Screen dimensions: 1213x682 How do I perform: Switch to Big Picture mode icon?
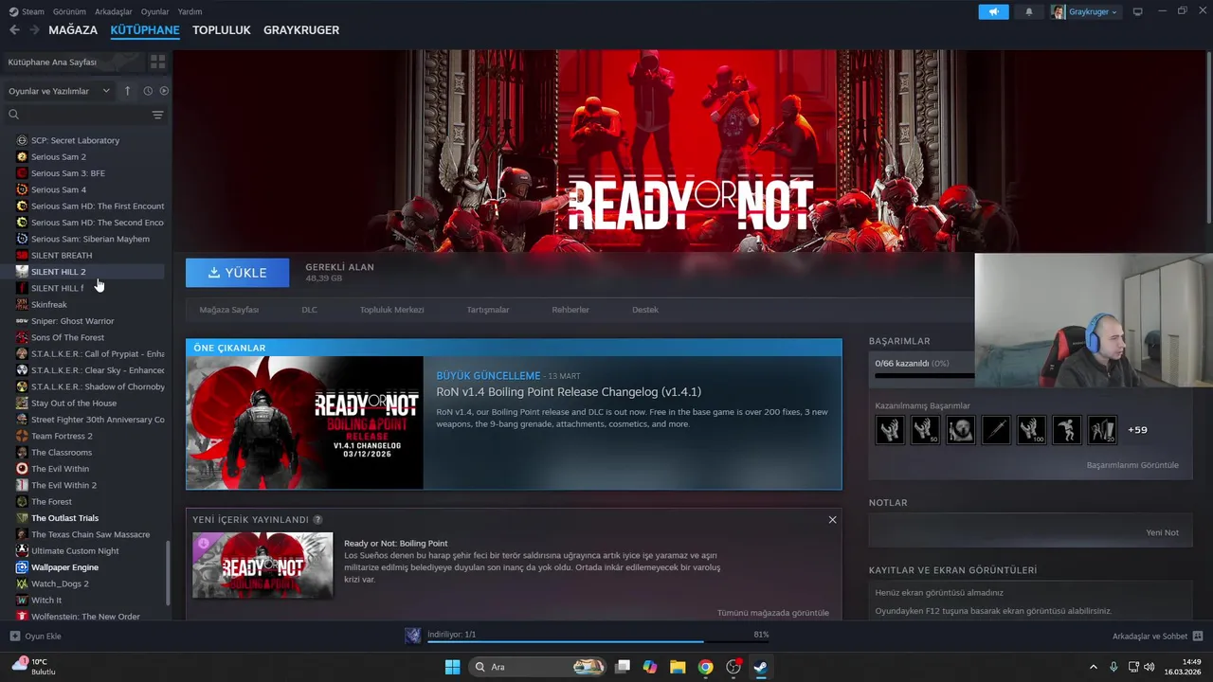[x=1138, y=12]
